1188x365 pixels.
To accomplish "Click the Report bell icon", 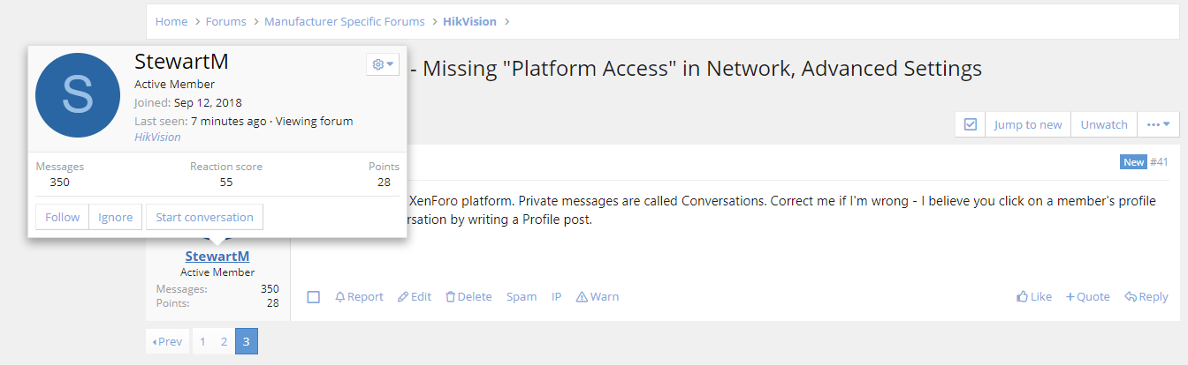I will pyautogui.click(x=339, y=297).
